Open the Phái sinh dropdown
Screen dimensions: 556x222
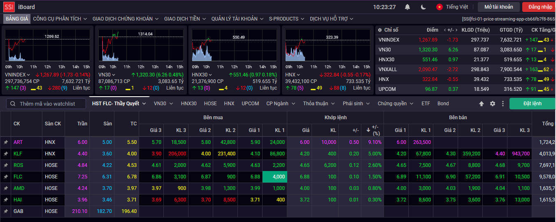point(356,104)
